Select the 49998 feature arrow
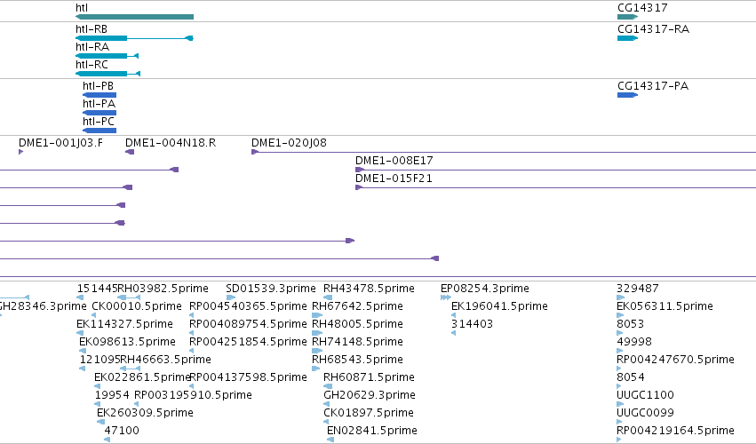 pos(620,351)
